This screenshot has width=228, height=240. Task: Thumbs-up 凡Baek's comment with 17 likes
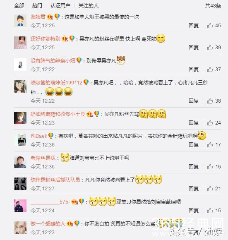pos(210,145)
